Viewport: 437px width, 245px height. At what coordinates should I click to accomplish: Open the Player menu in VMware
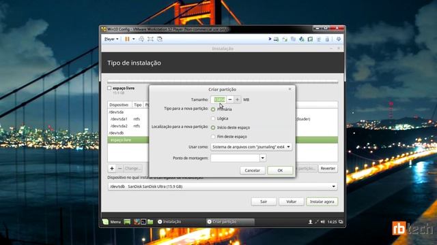[x=111, y=39]
